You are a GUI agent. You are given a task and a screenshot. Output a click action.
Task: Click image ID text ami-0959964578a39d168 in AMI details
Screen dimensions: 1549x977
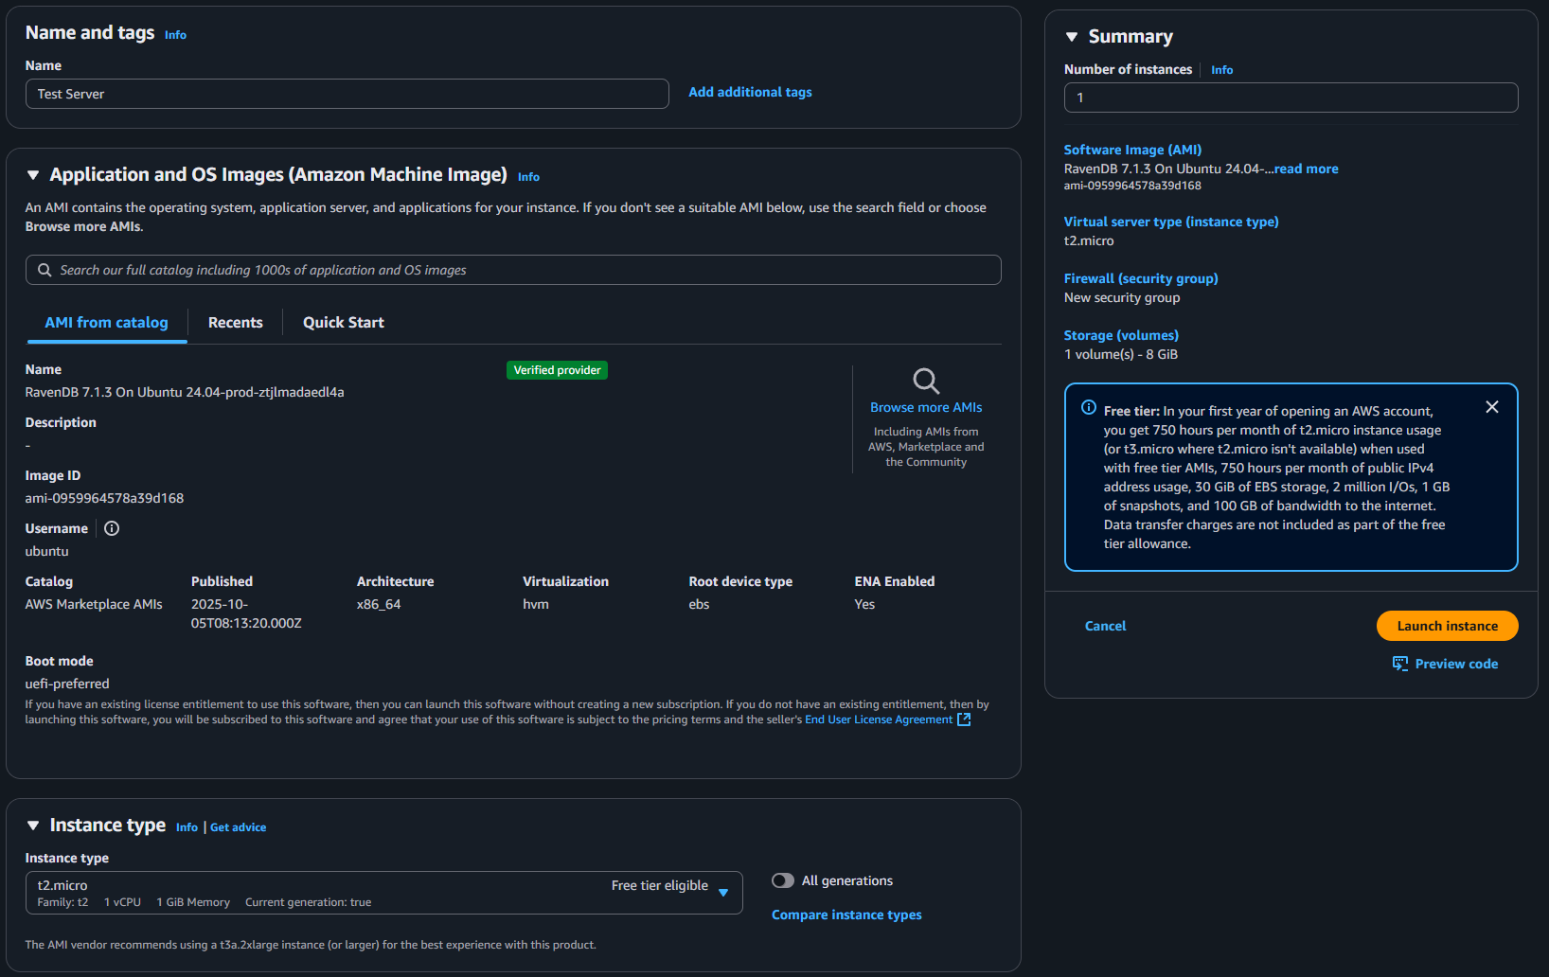[x=104, y=498]
